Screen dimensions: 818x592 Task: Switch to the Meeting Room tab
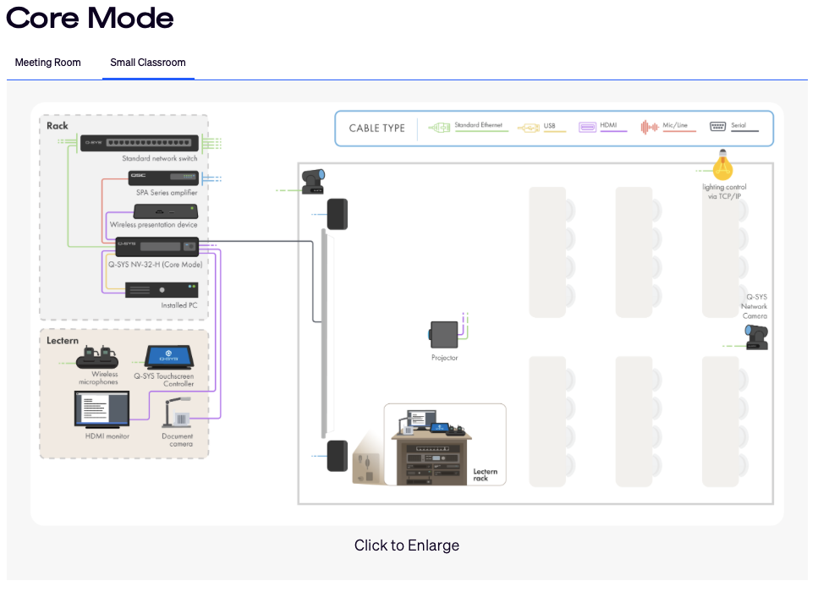pyautogui.click(x=47, y=63)
